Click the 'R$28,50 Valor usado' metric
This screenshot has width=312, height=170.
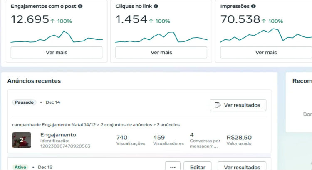pos(239,140)
